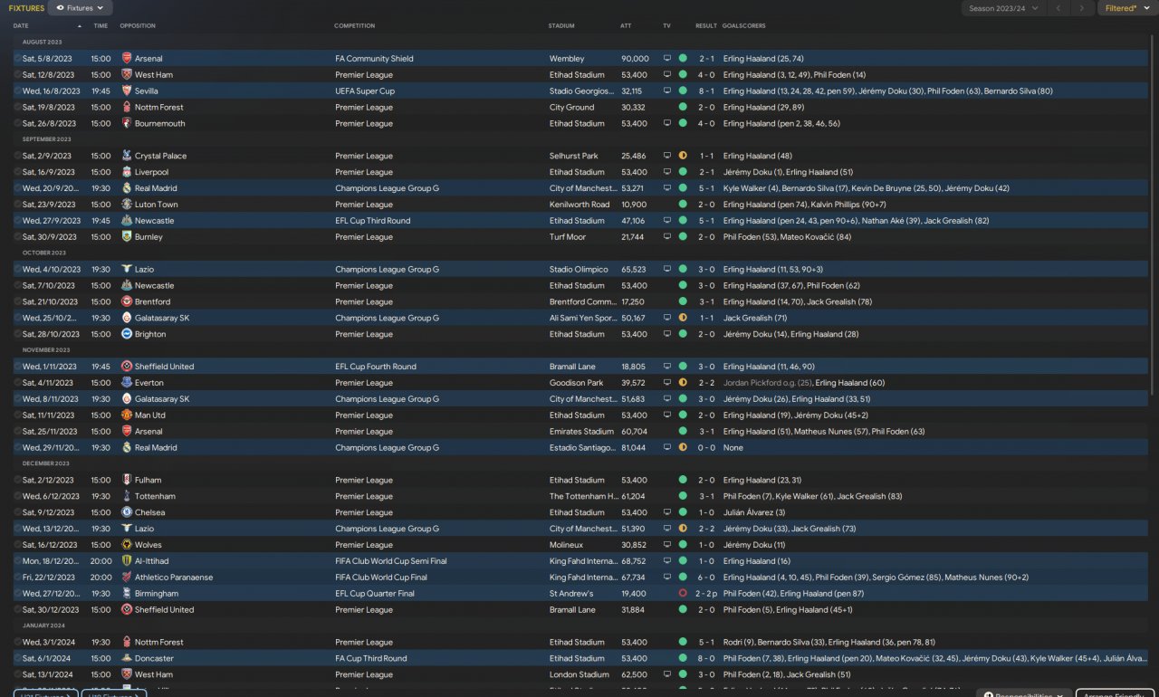
Task: Click the red result indicator in the Birmingham row
Action: tap(683, 594)
